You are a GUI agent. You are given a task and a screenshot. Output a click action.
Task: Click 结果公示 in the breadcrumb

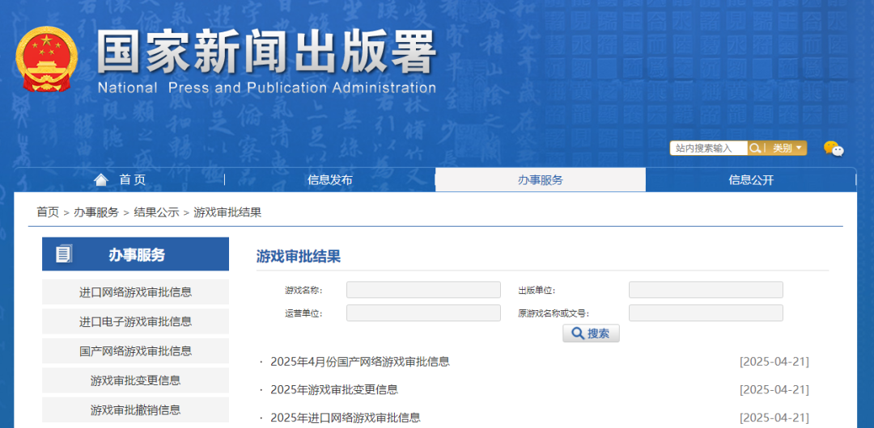click(157, 212)
